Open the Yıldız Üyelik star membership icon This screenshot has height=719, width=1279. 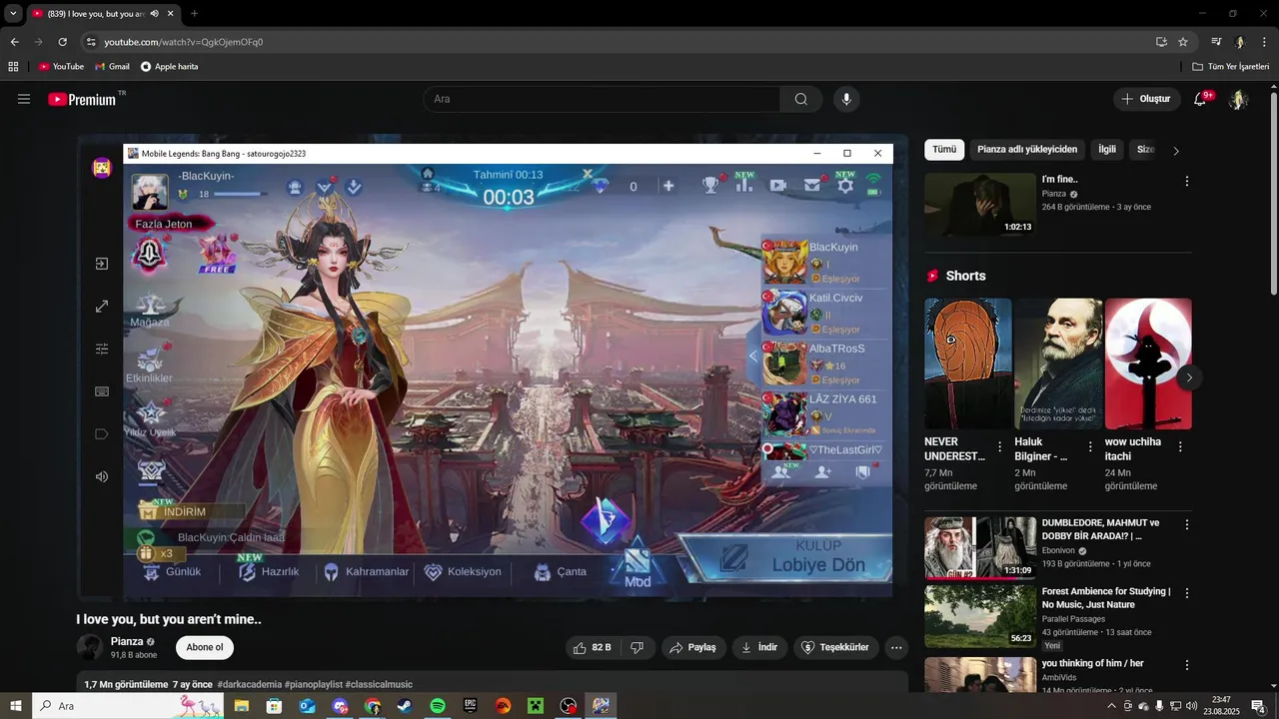pyautogui.click(x=150, y=418)
